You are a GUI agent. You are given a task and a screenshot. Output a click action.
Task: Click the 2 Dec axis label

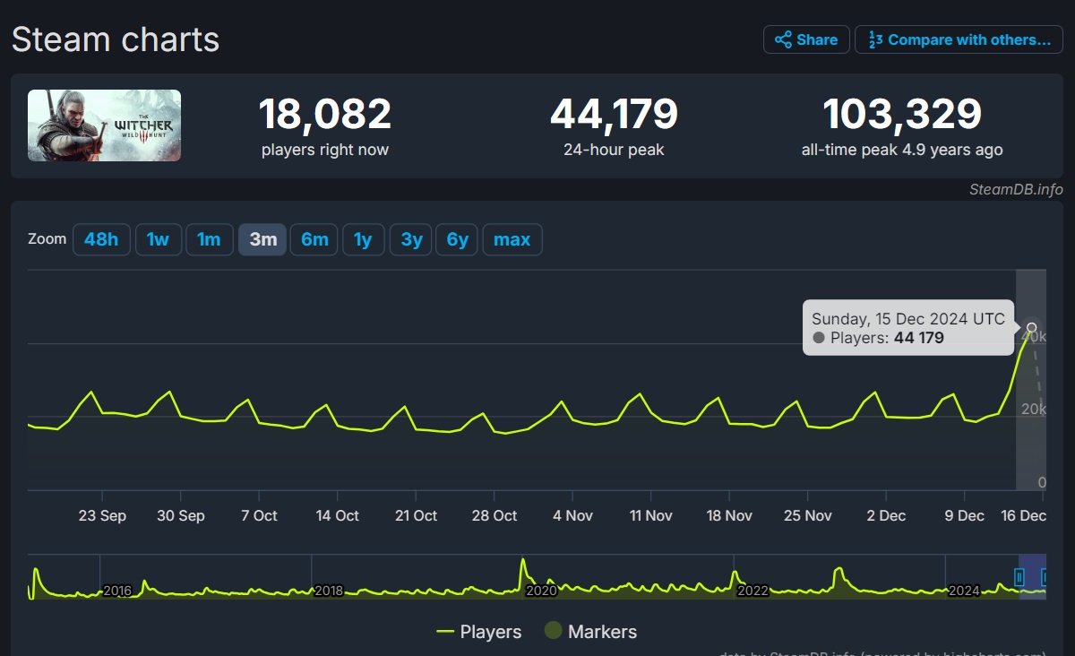tap(886, 515)
